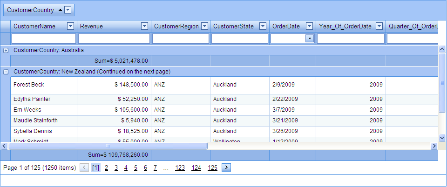Open CustomerState column filter icon
Viewport: 447px width, 187px height.
pyautogui.click(x=263, y=27)
